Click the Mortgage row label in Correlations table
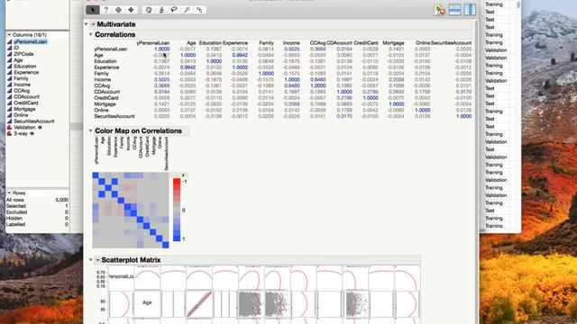Image resolution: width=577 pixels, height=324 pixels. pos(105,104)
